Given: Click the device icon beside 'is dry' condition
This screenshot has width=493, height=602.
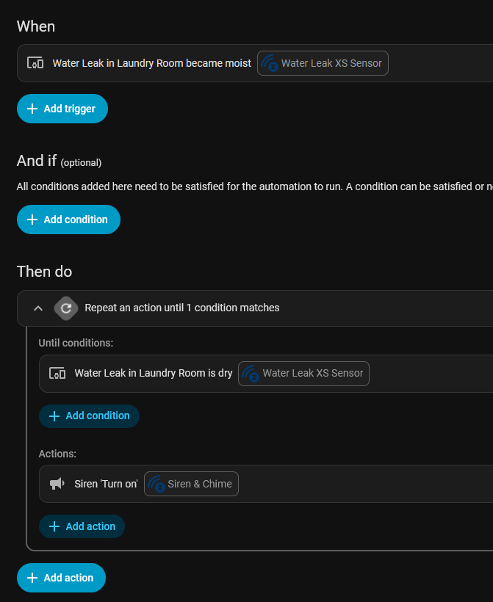Looking at the screenshot, I should click(57, 373).
